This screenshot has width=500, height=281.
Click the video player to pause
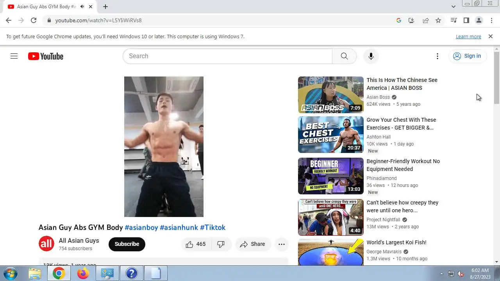tap(164, 147)
